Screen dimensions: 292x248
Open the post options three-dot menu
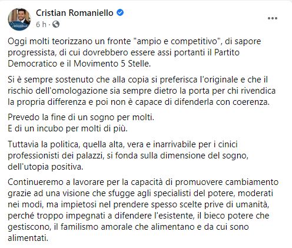click(273, 18)
